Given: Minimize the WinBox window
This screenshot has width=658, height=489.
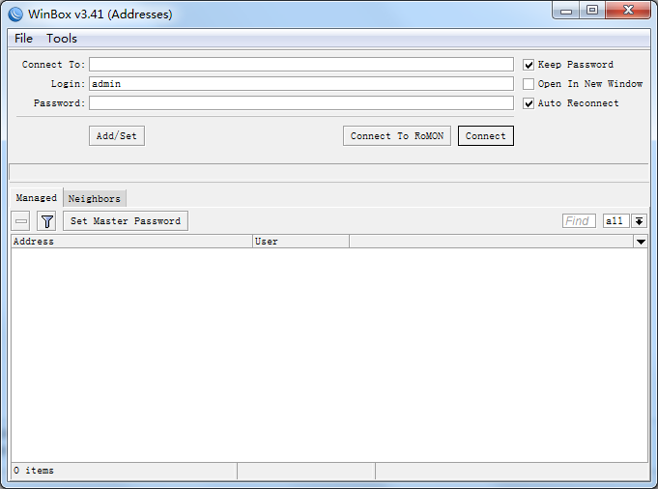Looking at the screenshot, I should click(565, 11).
